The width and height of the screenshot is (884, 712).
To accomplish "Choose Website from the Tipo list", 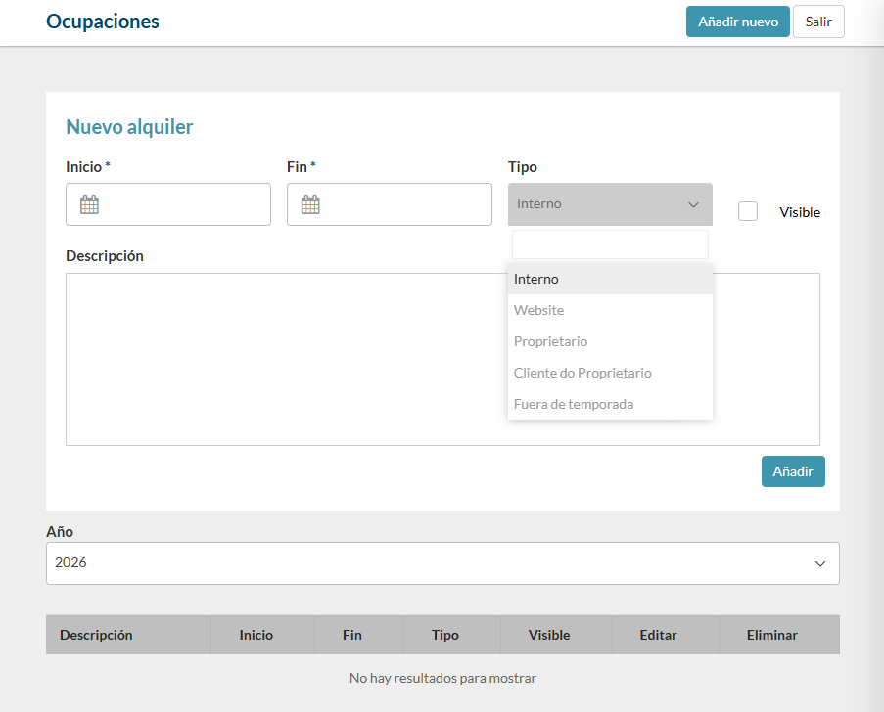I will (610, 310).
